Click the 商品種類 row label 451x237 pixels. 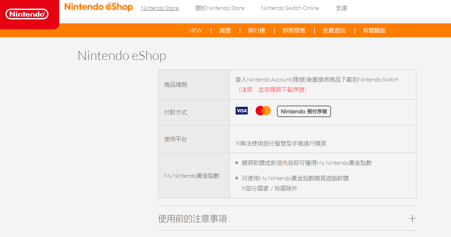[x=176, y=85]
